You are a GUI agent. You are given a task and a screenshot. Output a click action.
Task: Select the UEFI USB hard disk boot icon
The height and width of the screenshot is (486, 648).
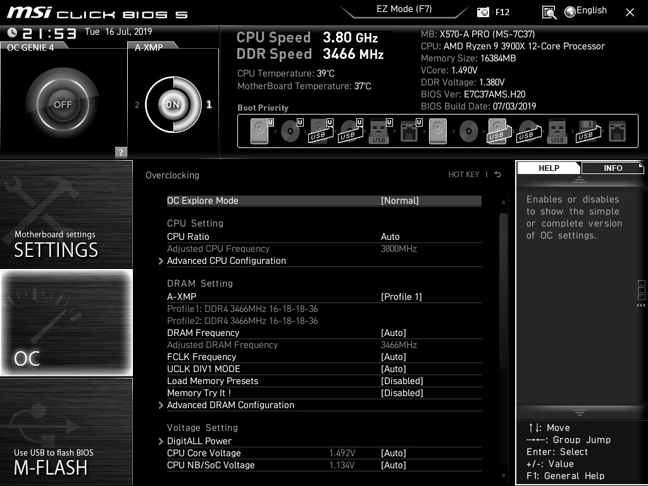tap(321, 131)
